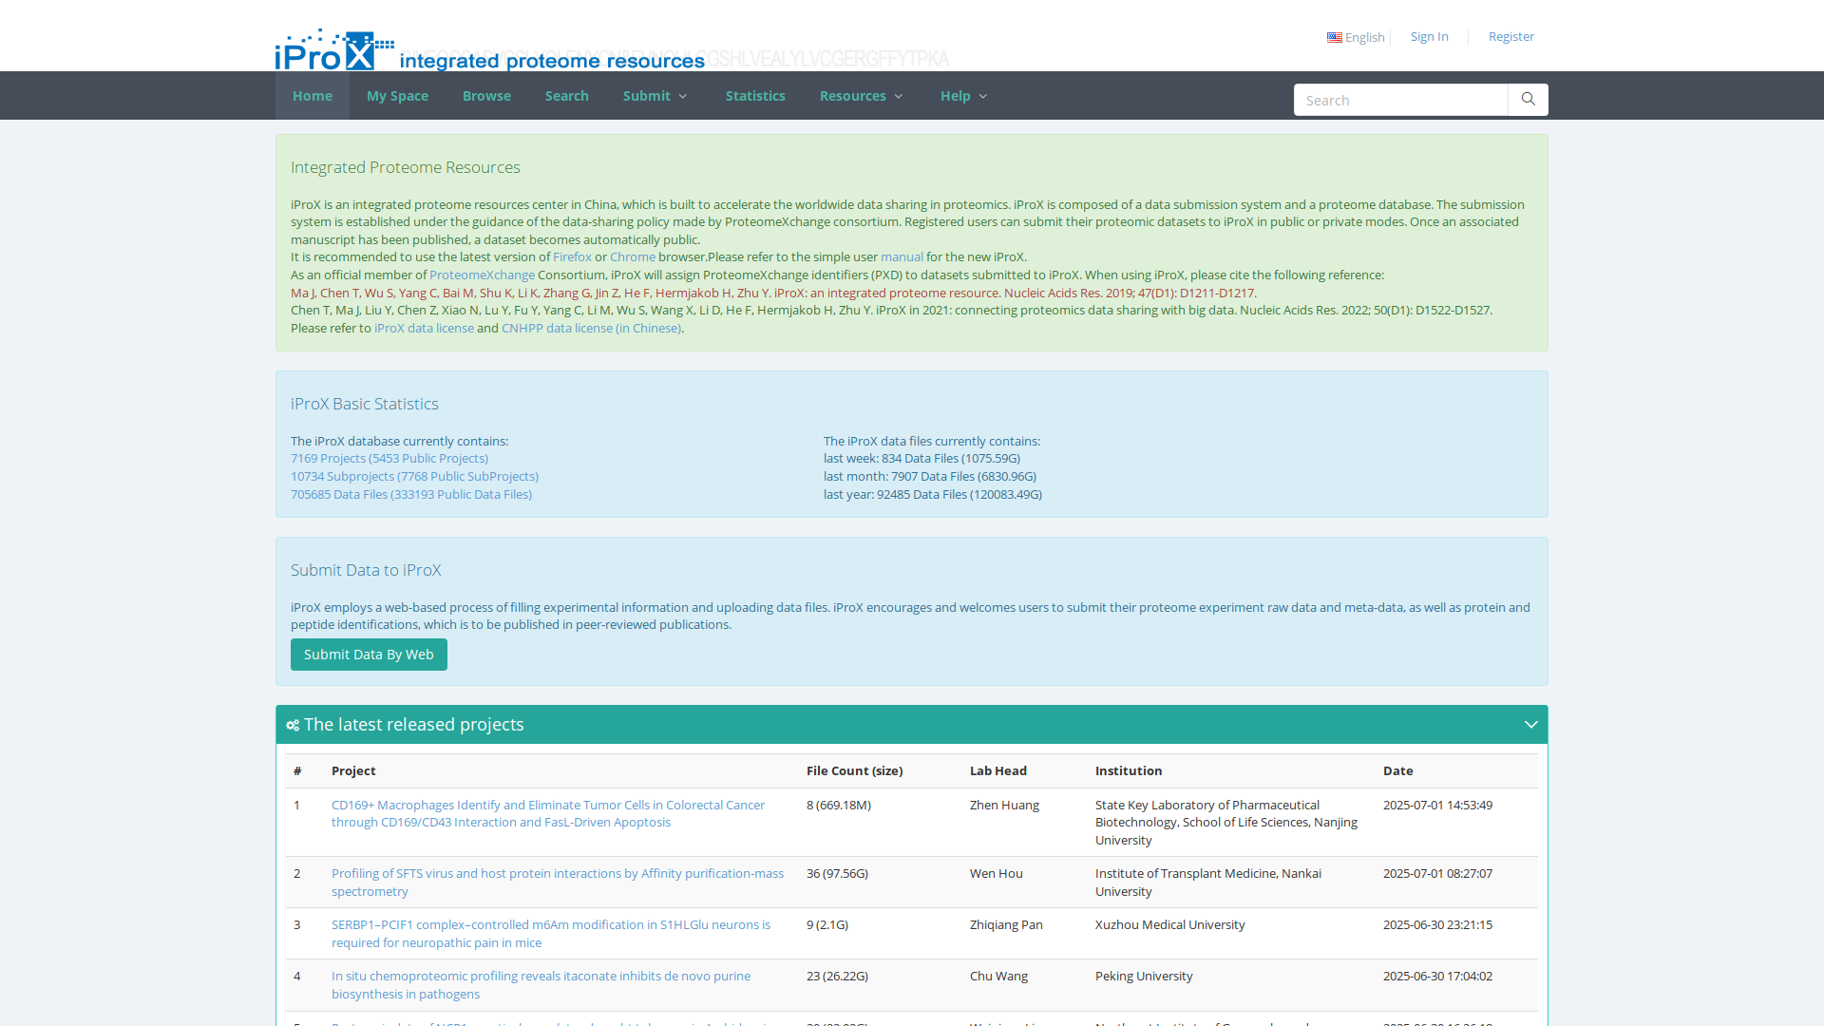The width and height of the screenshot is (1824, 1026).
Task: Expand the Submit dropdown menu
Action: pos(655,96)
